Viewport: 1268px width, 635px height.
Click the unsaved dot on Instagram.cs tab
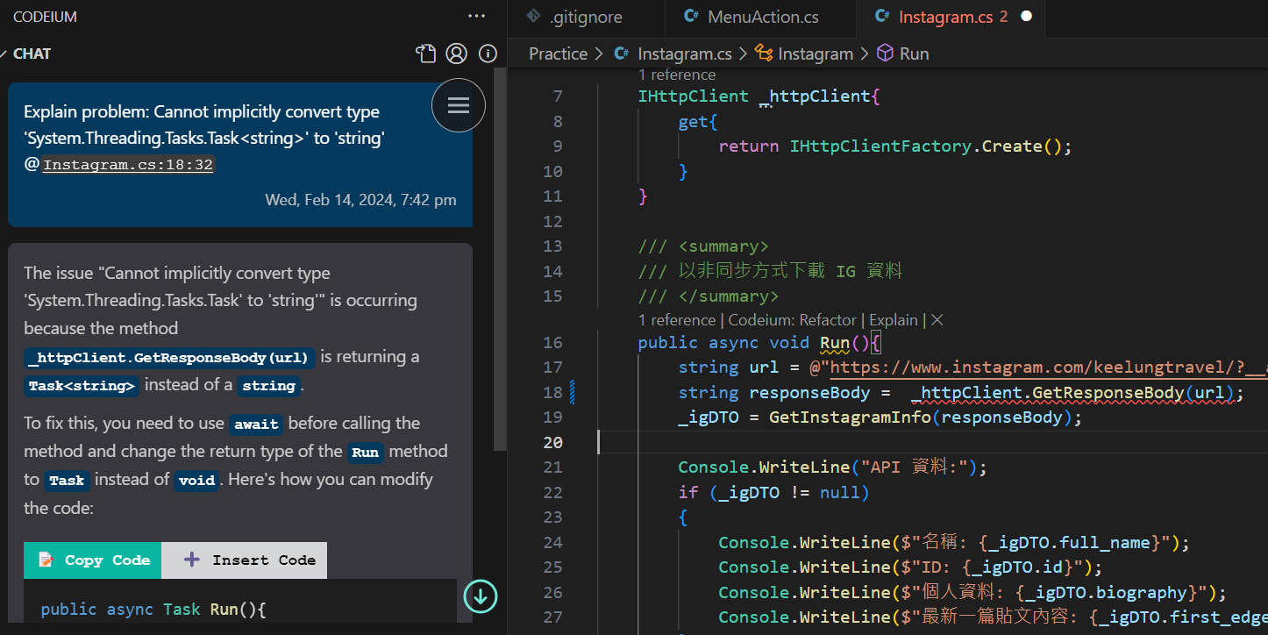1027,17
